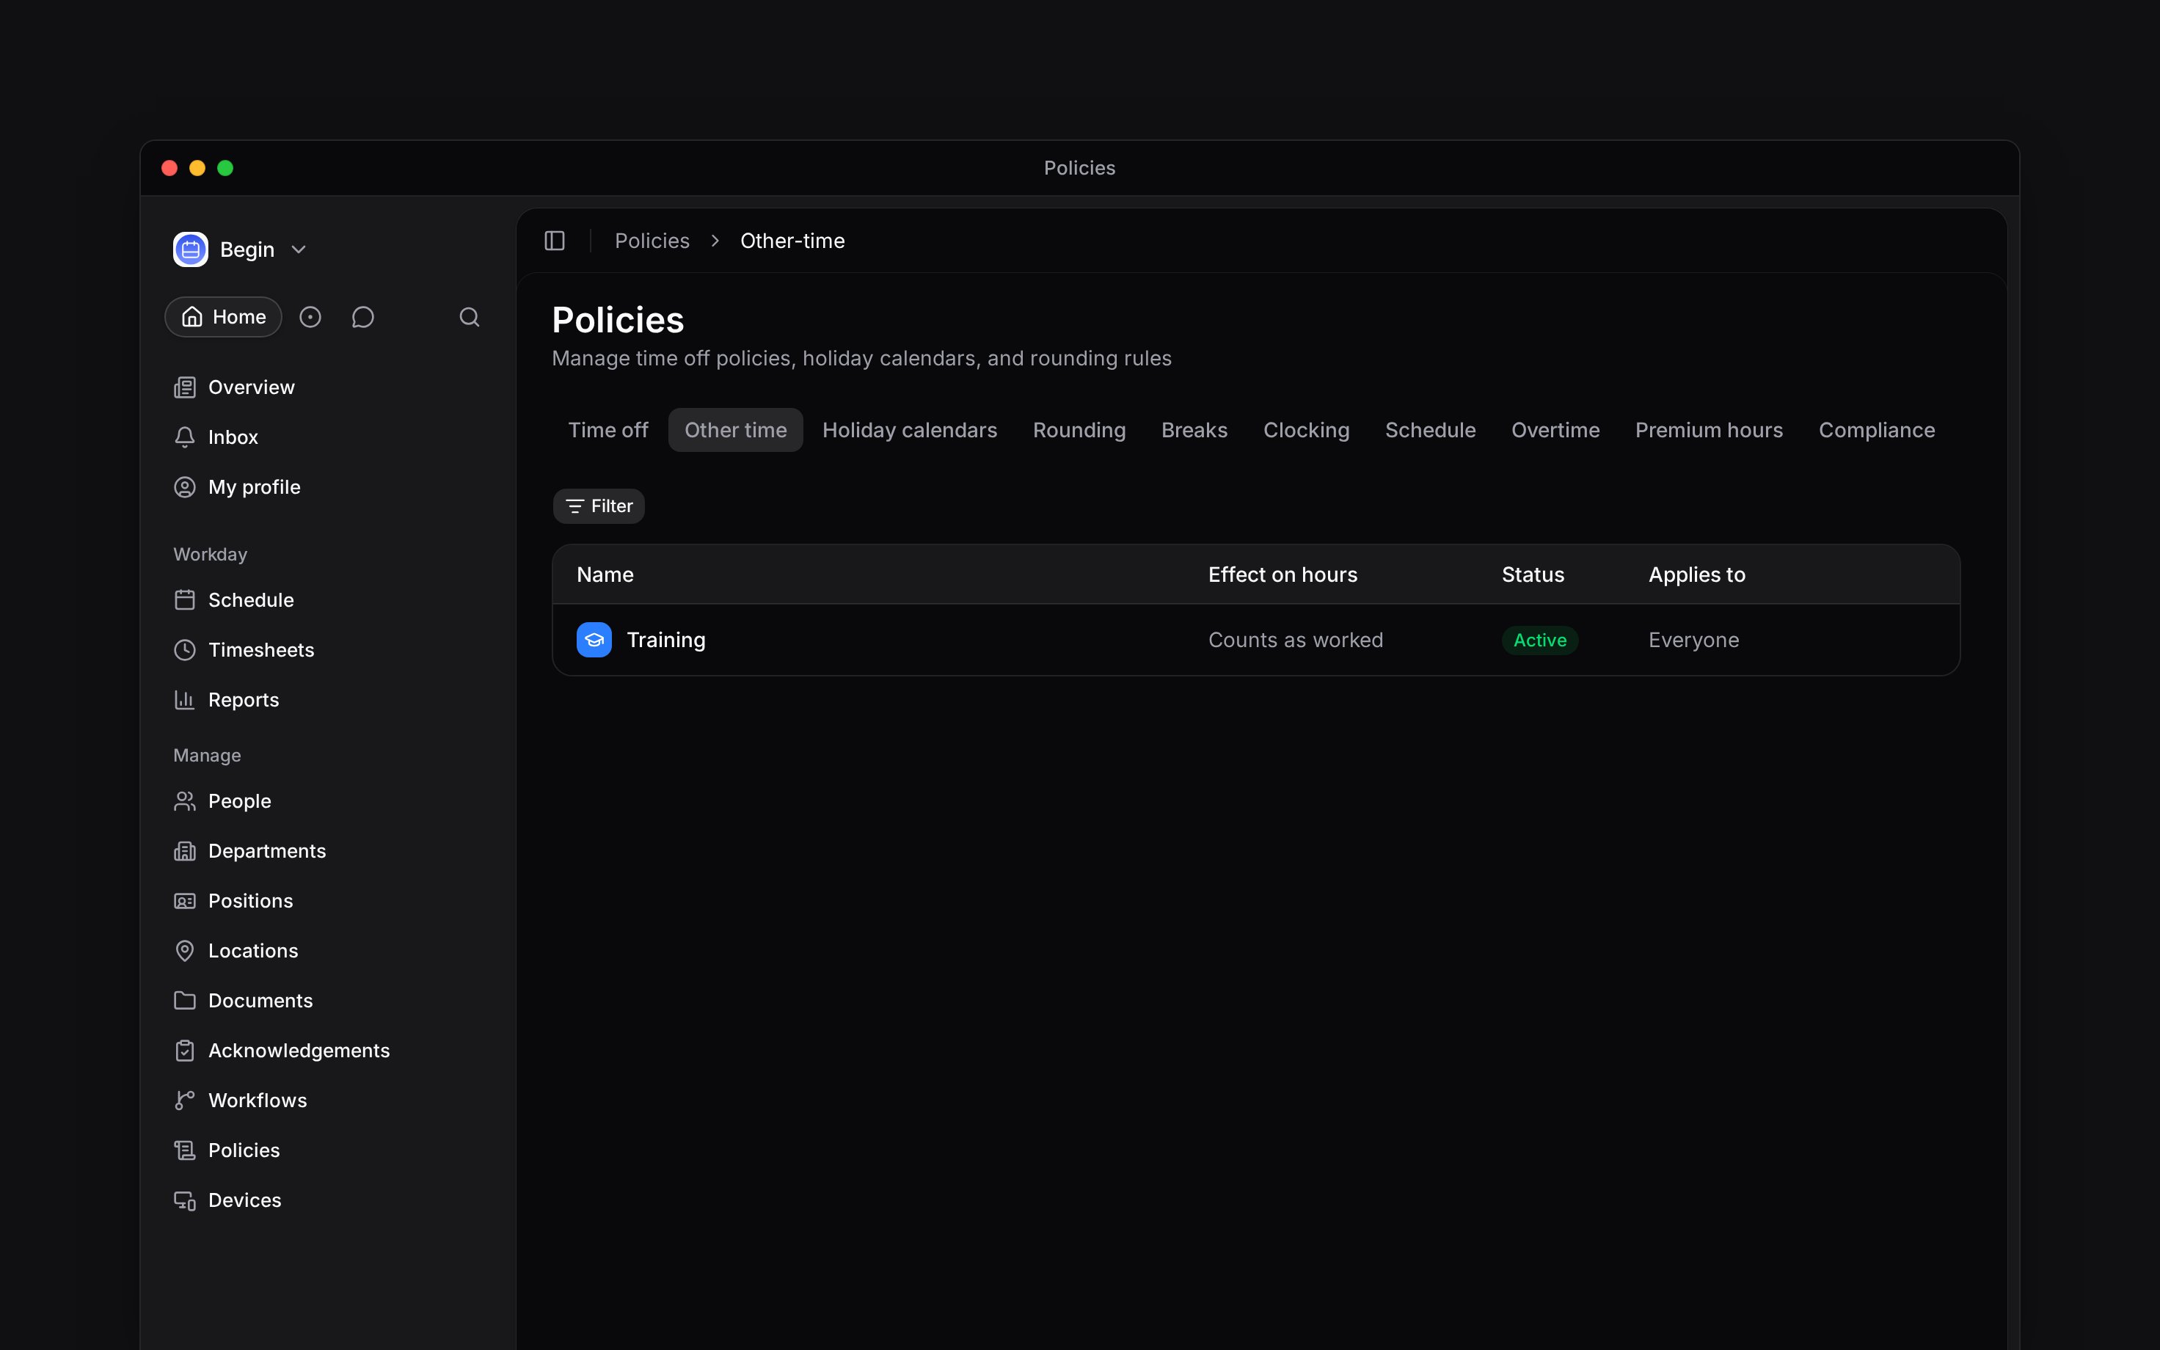Toggle the sidebar panel icon
The image size is (2160, 1350).
[554, 241]
